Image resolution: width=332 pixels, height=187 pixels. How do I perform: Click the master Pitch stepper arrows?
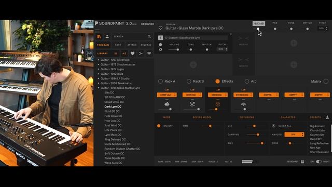(327, 28)
